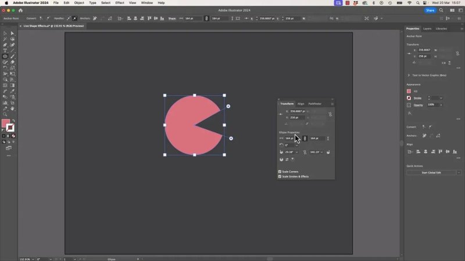
Task: Click the add effect fx icon
Action: tap(410, 113)
